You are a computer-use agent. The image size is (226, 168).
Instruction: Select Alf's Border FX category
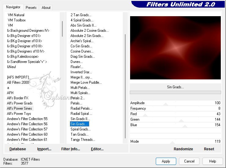click(x=18, y=98)
